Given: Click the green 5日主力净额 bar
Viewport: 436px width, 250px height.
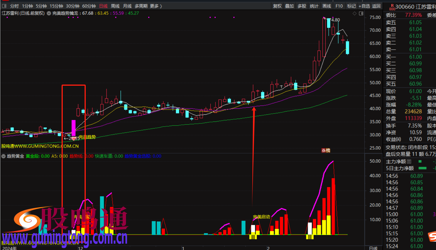Looking at the screenshot, I should [422, 168].
